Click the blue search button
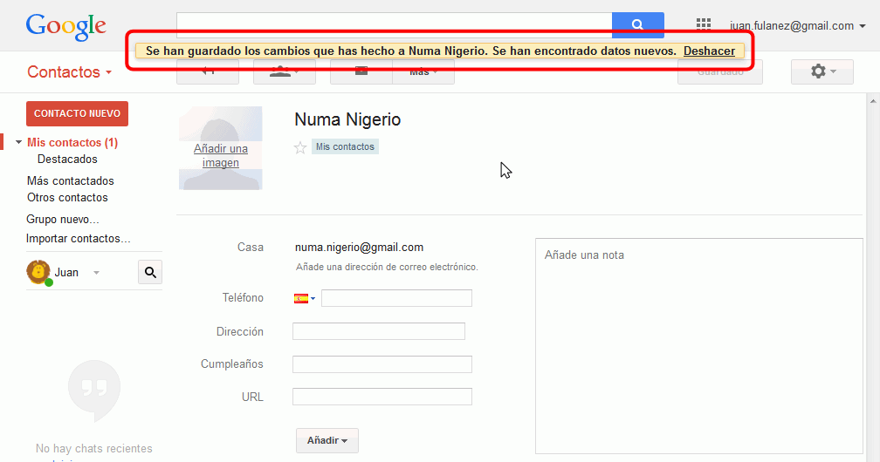The width and height of the screenshot is (880, 462). pyautogui.click(x=637, y=24)
